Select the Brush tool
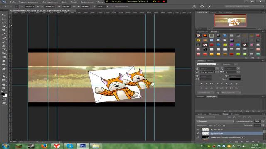Screen dimensions: 266x149 (4, 42)
